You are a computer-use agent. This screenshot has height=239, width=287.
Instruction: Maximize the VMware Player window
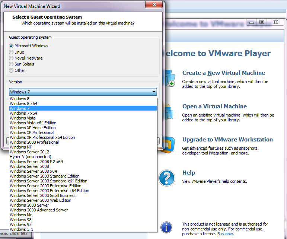point(262,22)
